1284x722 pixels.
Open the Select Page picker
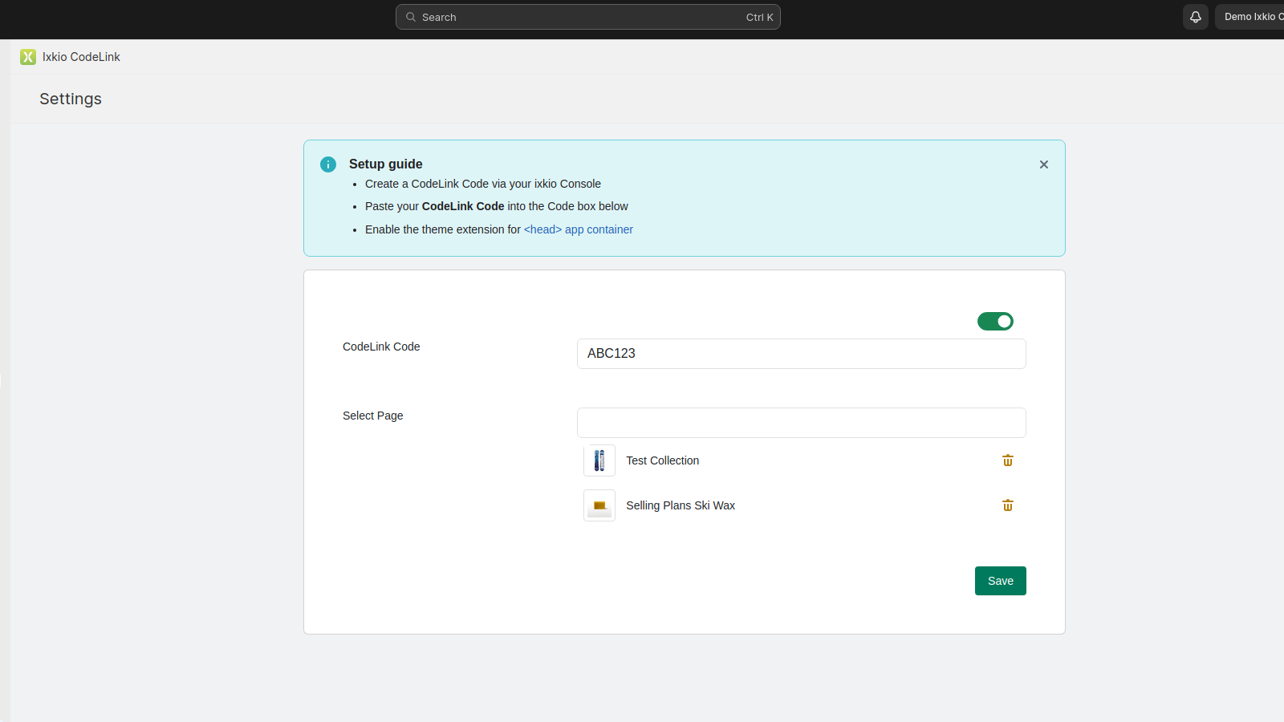point(801,423)
